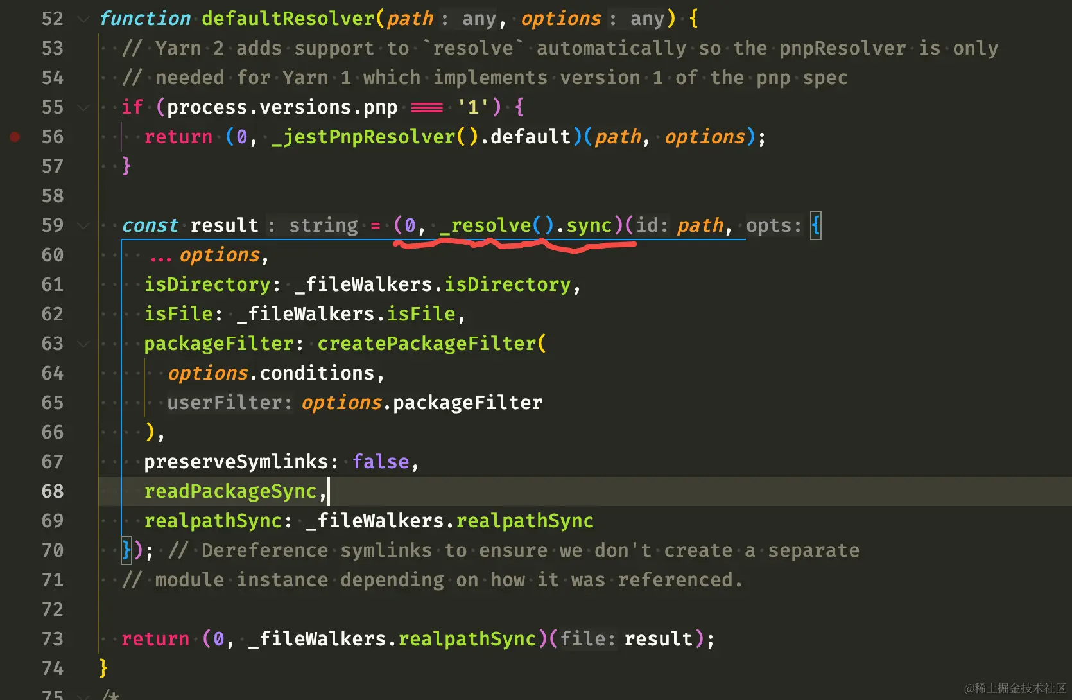Click line number 52 in the gutter
The width and height of the screenshot is (1072, 700).
(x=53, y=19)
